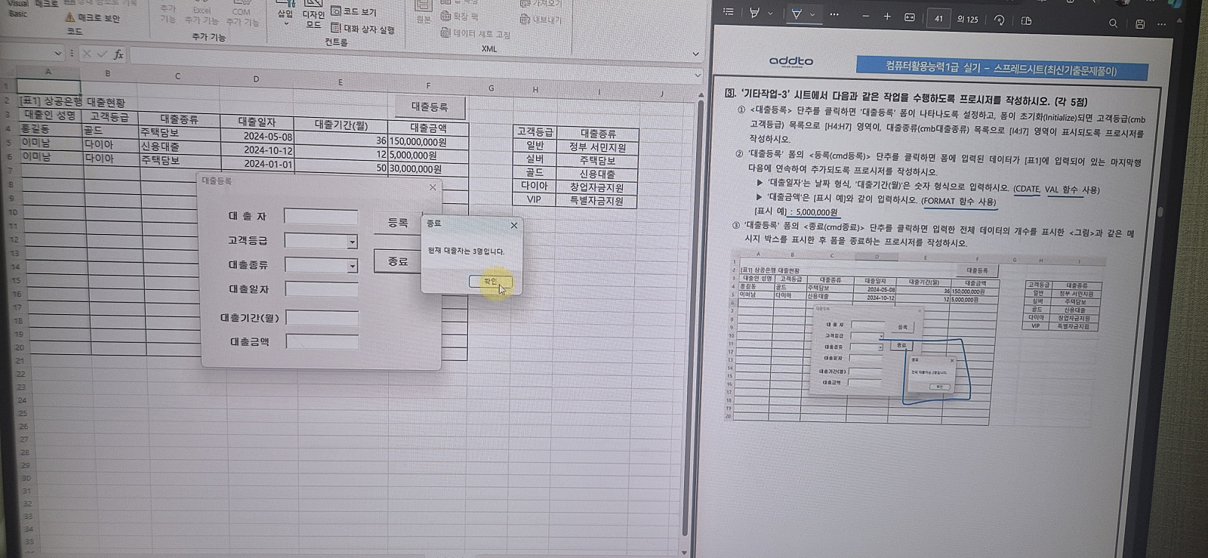Screen dimensions: 1208x558
Task: Close the 대출등록 form window
Action: [x=433, y=187]
